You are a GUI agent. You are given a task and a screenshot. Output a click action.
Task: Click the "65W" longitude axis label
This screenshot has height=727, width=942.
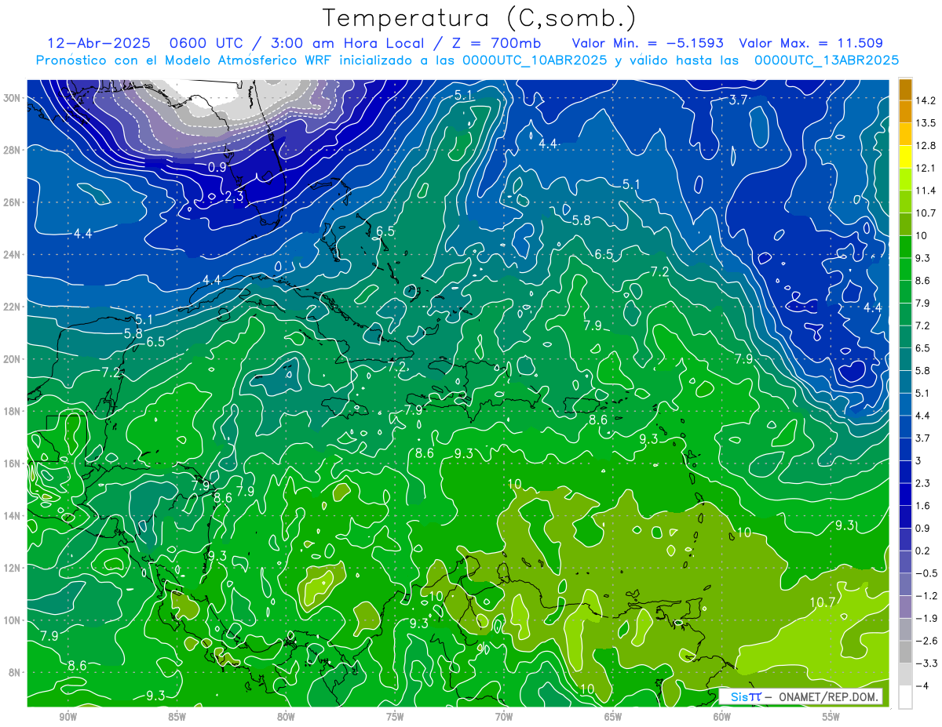point(613,717)
